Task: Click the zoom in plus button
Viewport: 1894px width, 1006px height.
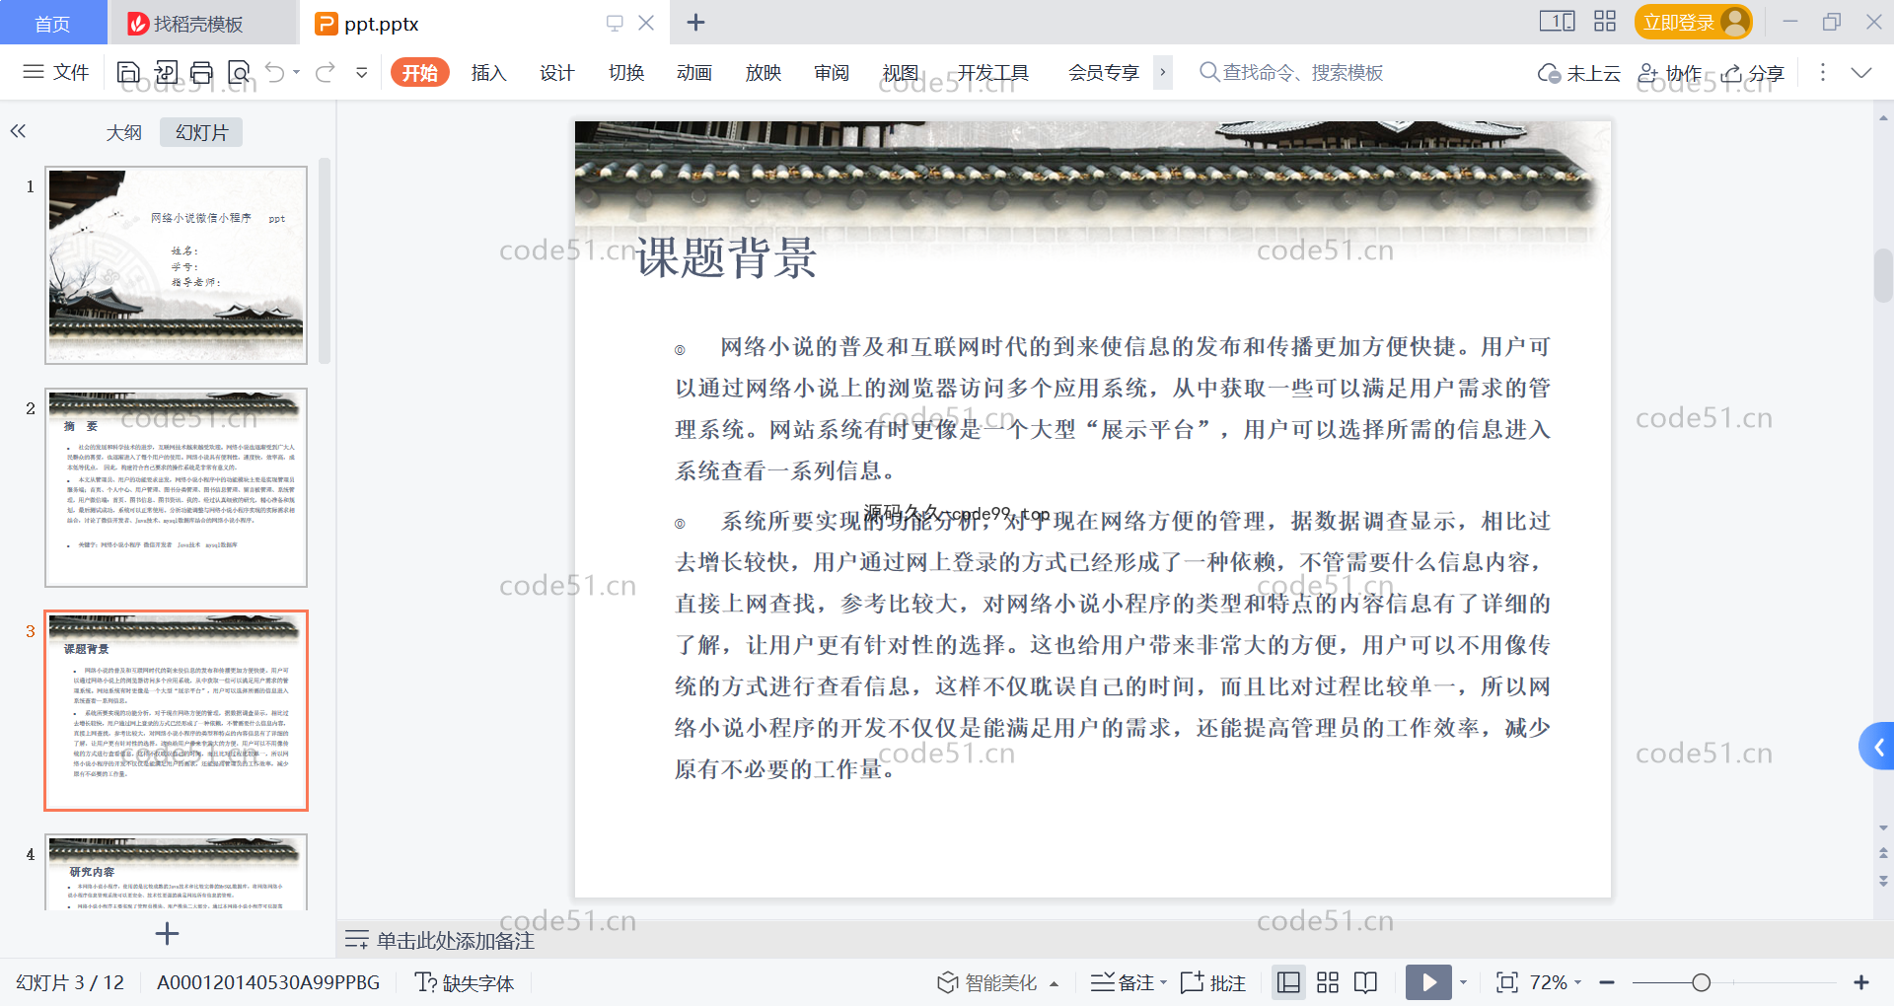Action: [x=1861, y=982]
